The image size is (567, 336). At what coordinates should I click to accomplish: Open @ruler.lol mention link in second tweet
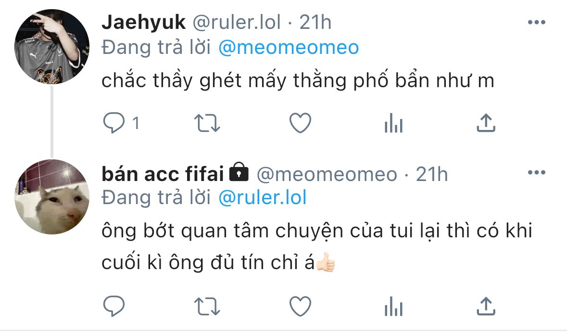(x=263, y=198)
